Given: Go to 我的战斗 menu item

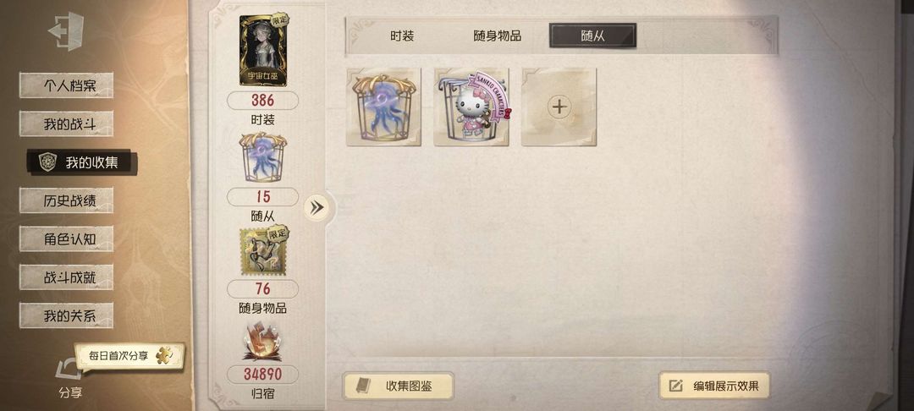Looking at the screenshot, I should pos(67,124).
